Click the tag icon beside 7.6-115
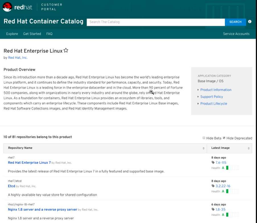 [x=213, y=162]
